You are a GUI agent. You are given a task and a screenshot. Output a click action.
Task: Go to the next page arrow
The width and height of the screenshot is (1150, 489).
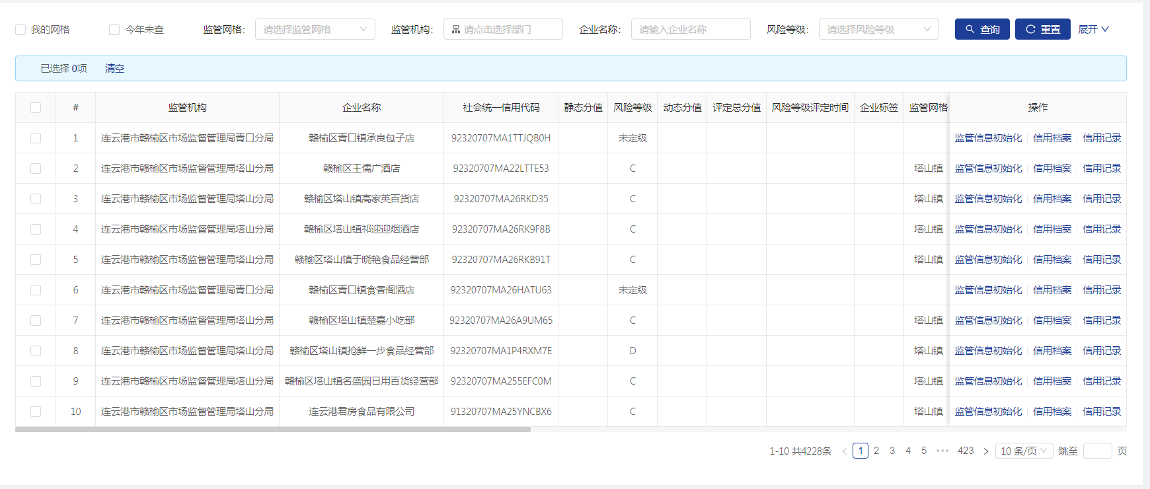pos(986,451)
